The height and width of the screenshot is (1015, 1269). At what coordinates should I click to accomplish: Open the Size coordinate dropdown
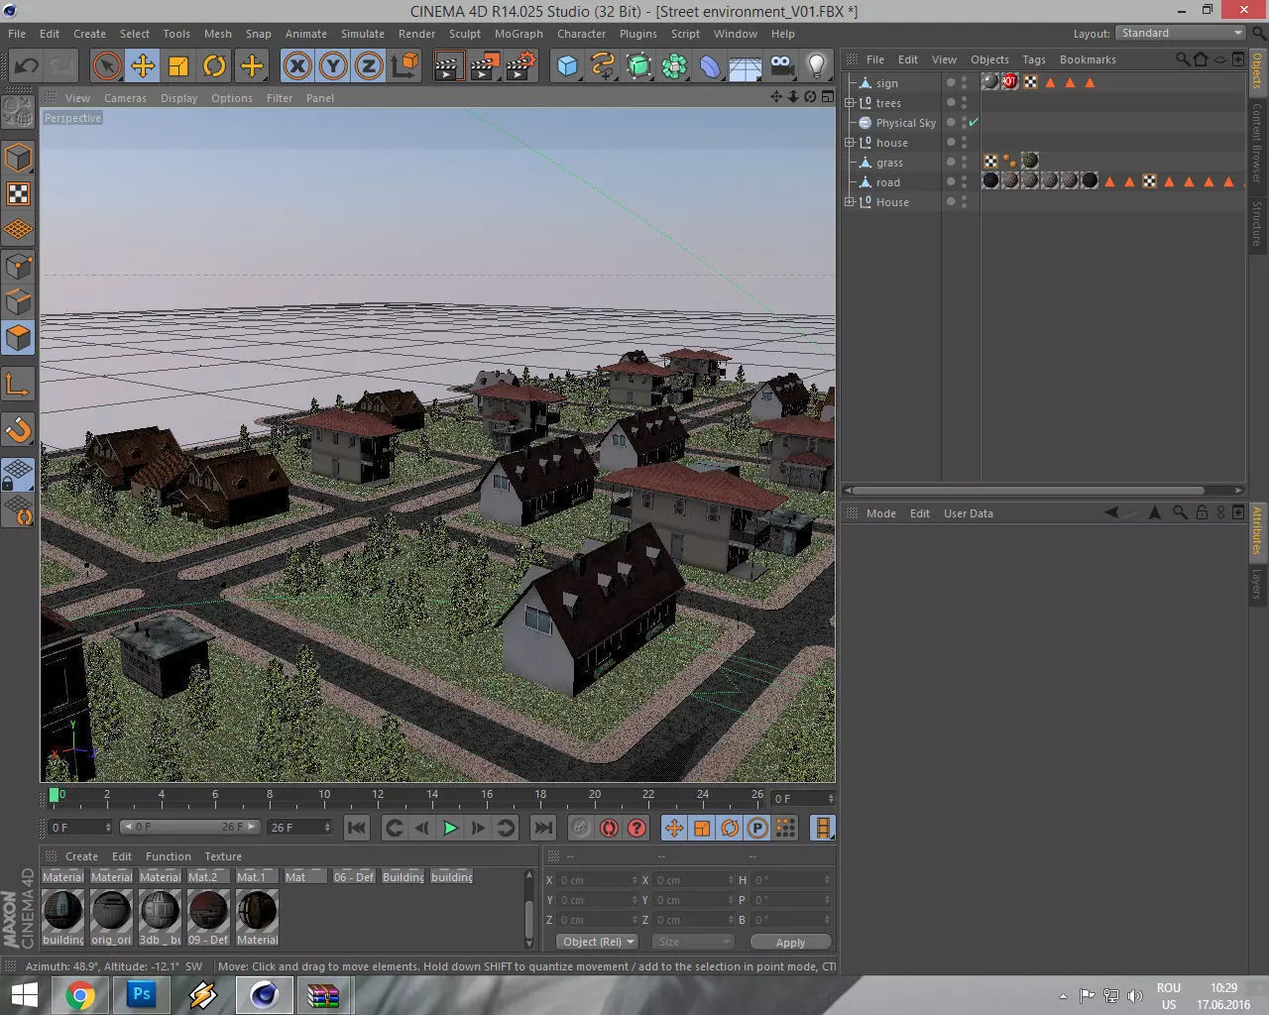click(692, 942)
